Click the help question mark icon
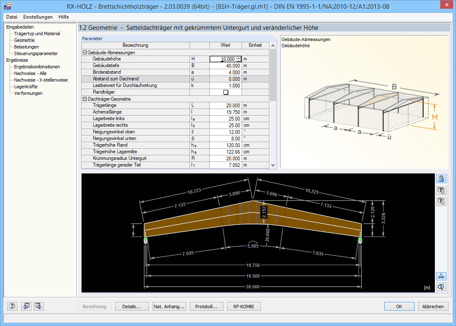The width and height of the screenshot is (456, 326). point(12,306)
